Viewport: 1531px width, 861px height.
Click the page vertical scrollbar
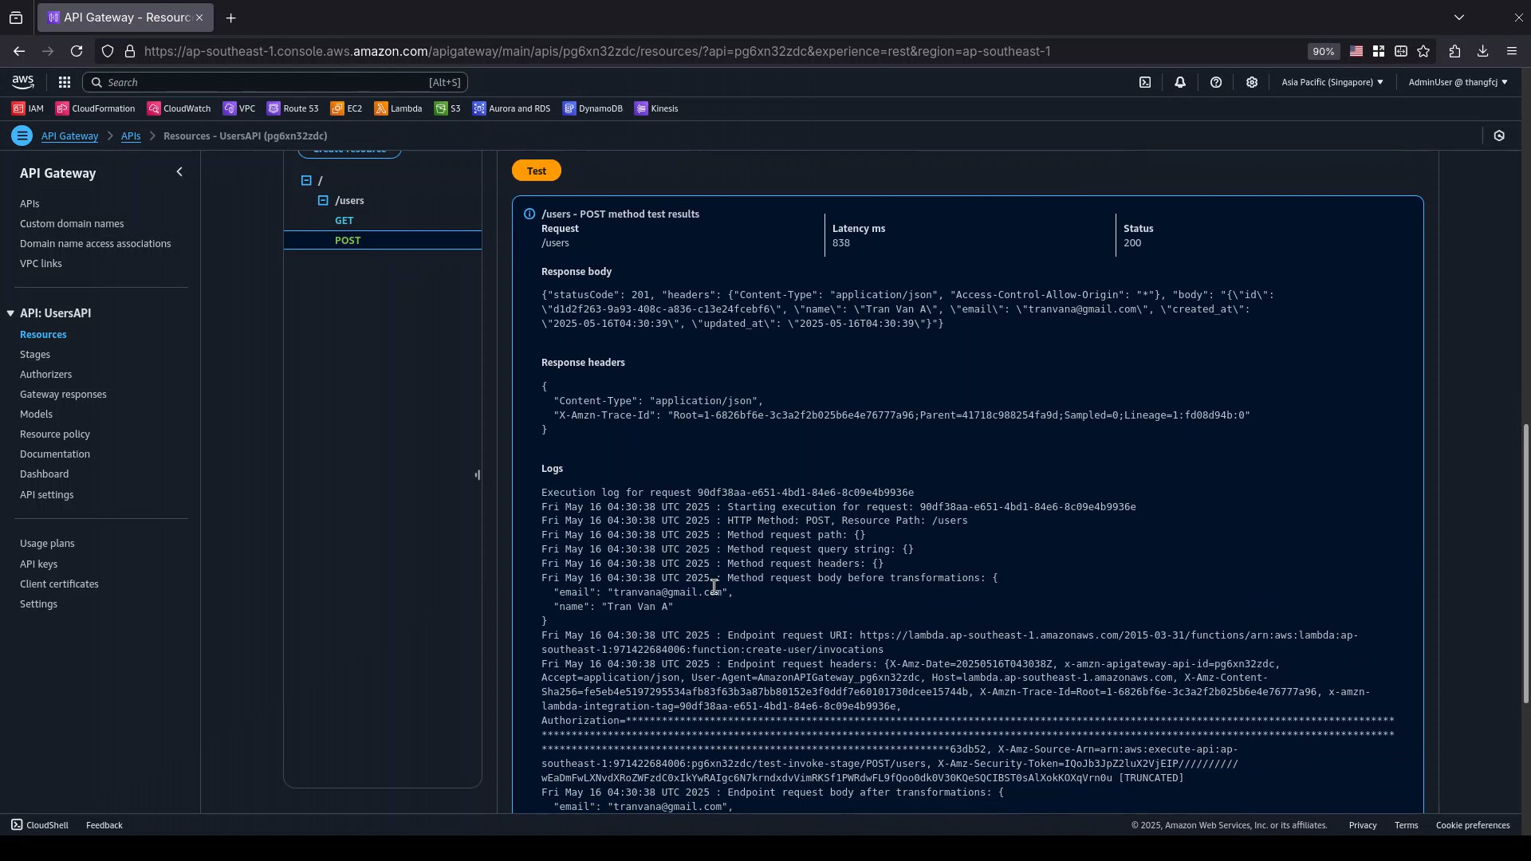1525,563
